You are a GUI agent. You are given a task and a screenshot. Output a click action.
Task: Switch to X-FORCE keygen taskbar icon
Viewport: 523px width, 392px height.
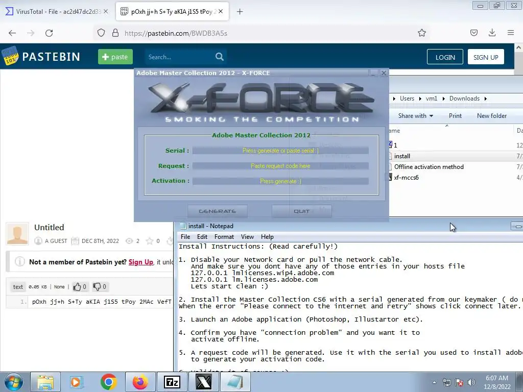[204, 382]
